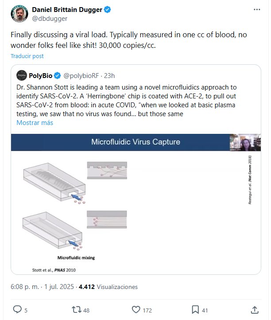The image size is (271, 320).
Task: Open the @dbdugger handle link
Action: [49, 18]
